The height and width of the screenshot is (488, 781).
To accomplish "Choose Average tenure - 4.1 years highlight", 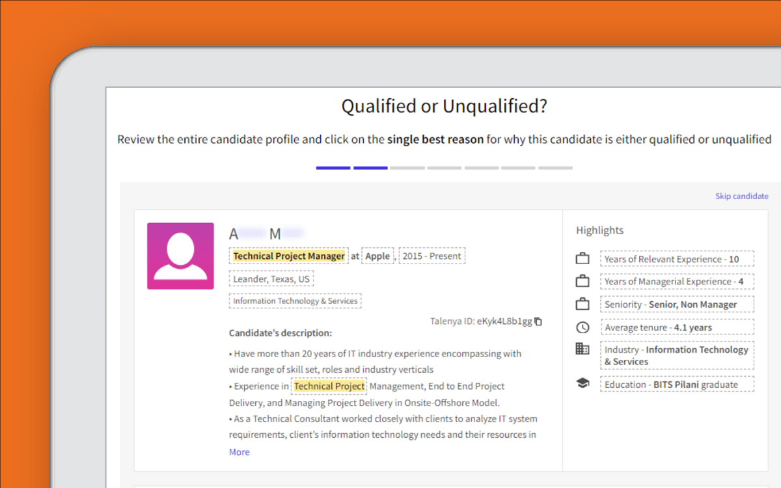I will pyautogui.click(x=677, y=327).
